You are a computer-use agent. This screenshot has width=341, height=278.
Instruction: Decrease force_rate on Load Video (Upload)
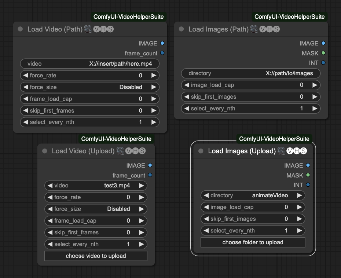(49, 197)
